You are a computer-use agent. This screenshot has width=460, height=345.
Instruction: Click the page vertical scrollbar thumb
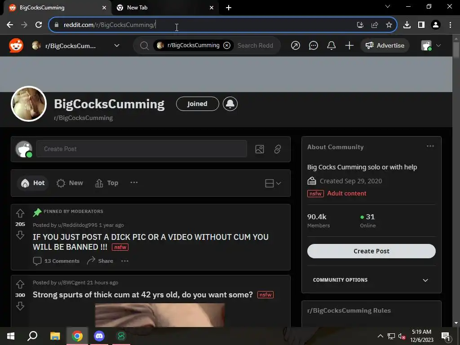[456, 50]
